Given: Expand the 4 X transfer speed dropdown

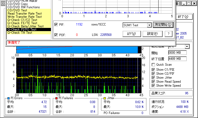Looking at the screenshot, I should (x=187, y=47).
